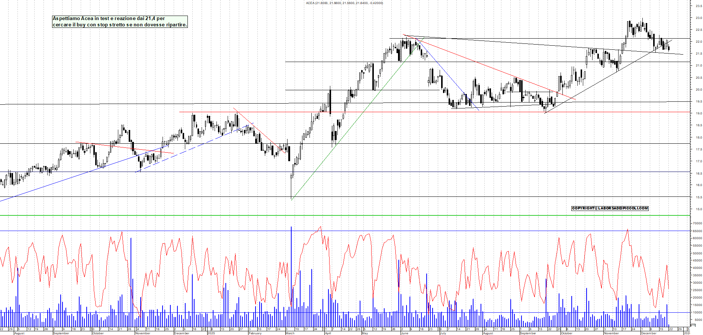Select the April month label
Screen dimensions: 703x335
(x=328, y=333)
